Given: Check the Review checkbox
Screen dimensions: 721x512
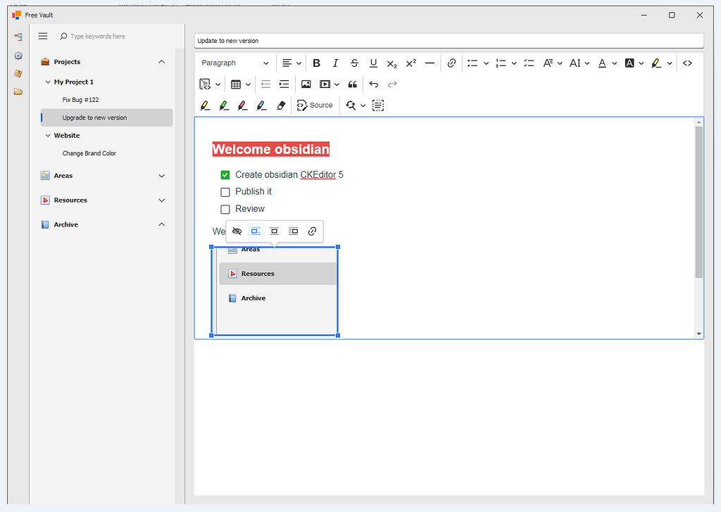Looking at the screenshot, I should [x=225, y=209].
